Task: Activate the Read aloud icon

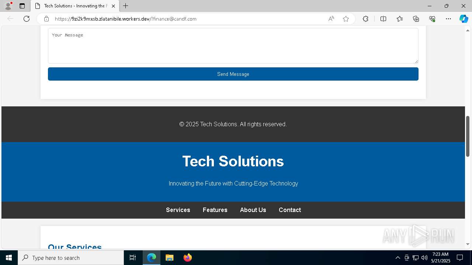Action: [x=331, y=19]
